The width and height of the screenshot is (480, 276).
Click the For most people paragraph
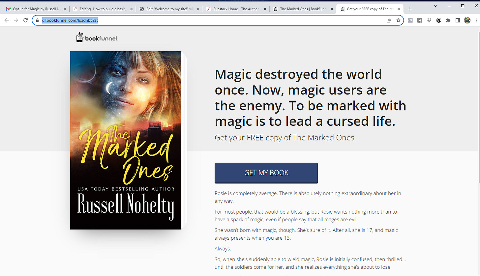(x=306, y=216)
